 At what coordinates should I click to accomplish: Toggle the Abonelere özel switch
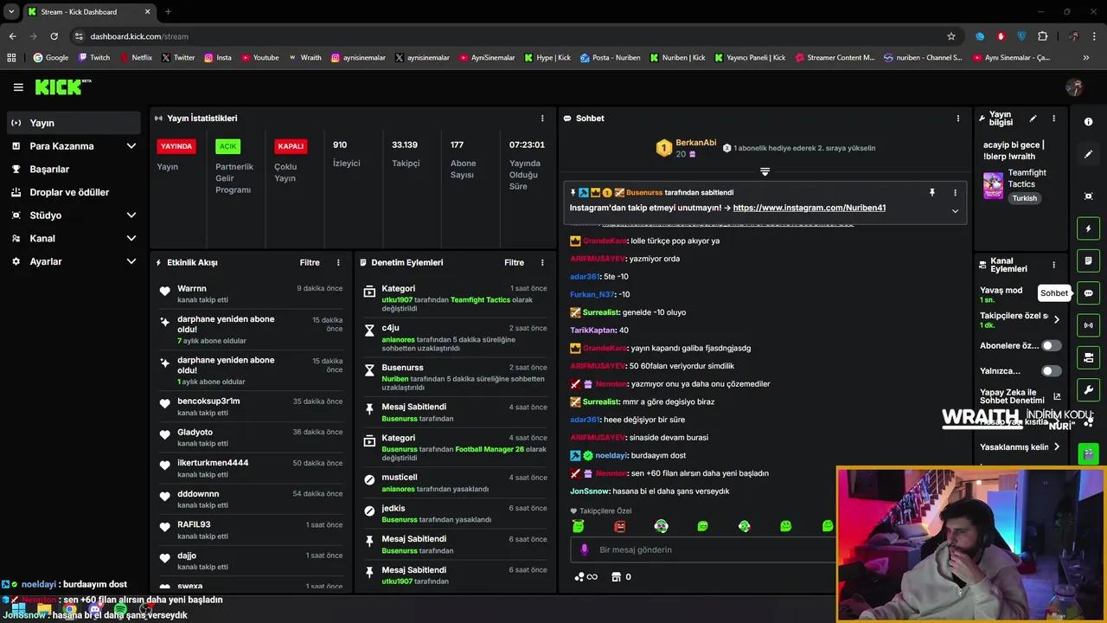click(1051, 345)
